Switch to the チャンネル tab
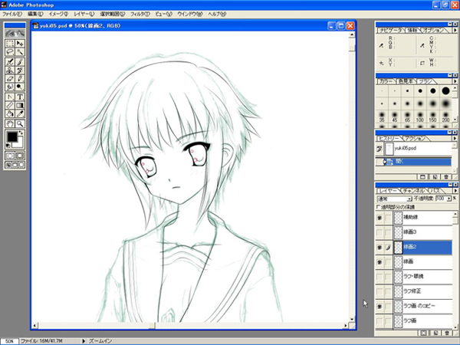The height and width of the screenshot is (345, 460). (x=414, y=191)
